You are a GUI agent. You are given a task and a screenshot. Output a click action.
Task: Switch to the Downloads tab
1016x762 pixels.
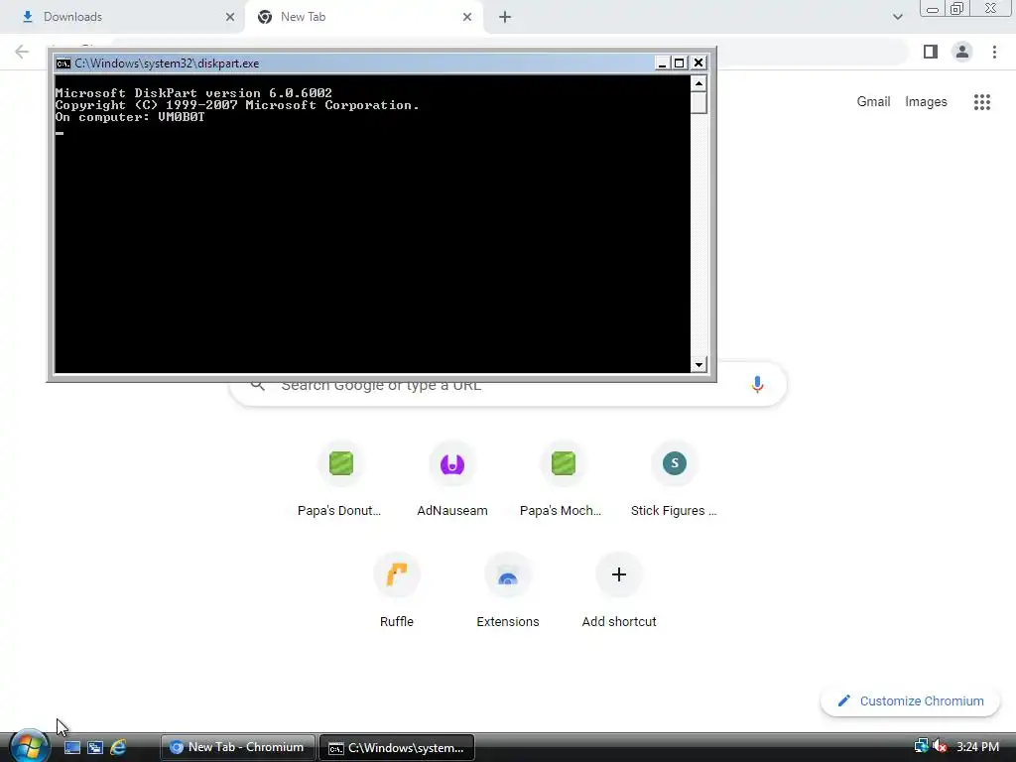point(123,17)
